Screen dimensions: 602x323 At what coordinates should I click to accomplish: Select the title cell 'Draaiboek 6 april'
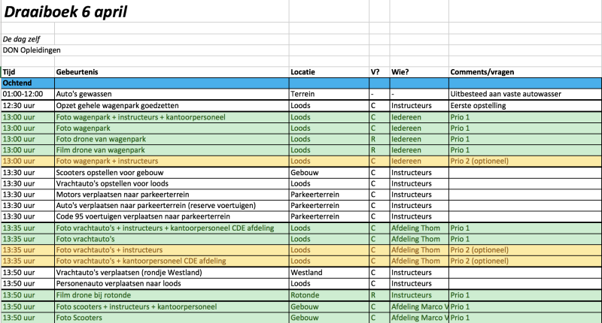pos(144,11)
